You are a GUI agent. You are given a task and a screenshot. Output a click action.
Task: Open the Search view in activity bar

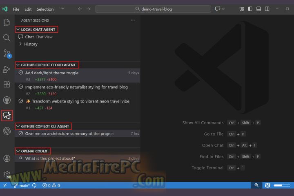pos(7,38)
